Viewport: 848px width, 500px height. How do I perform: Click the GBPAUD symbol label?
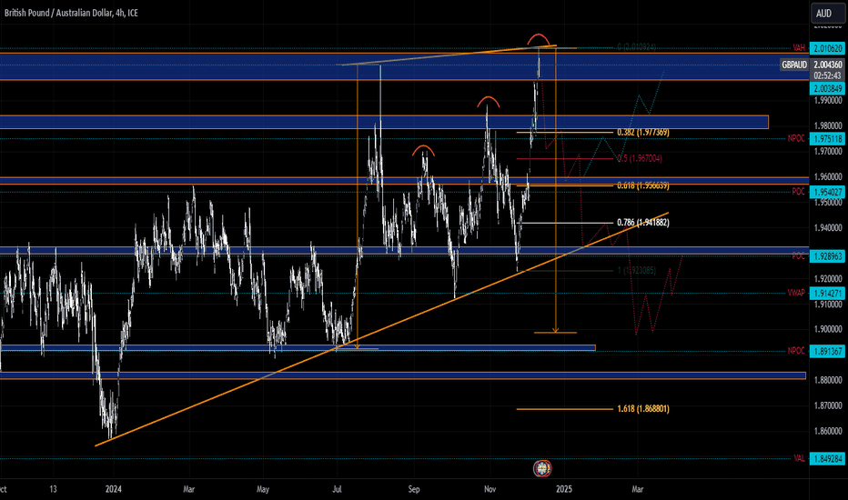(x=794, y=65)
